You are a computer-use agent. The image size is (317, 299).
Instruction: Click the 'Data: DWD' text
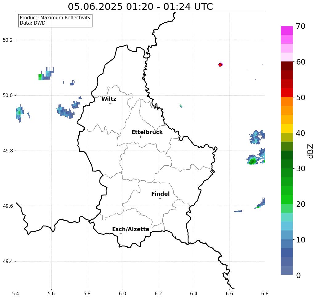coord(33,23)
